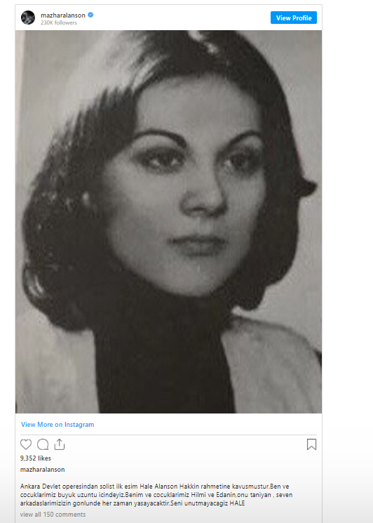Click the word HALE ending the caption
The image size is (373, 523).
[x=237, y=503]
